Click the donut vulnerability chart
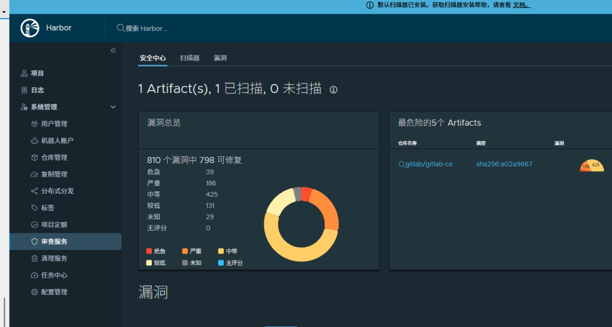 pyautogui.click(x=301, y=224)
